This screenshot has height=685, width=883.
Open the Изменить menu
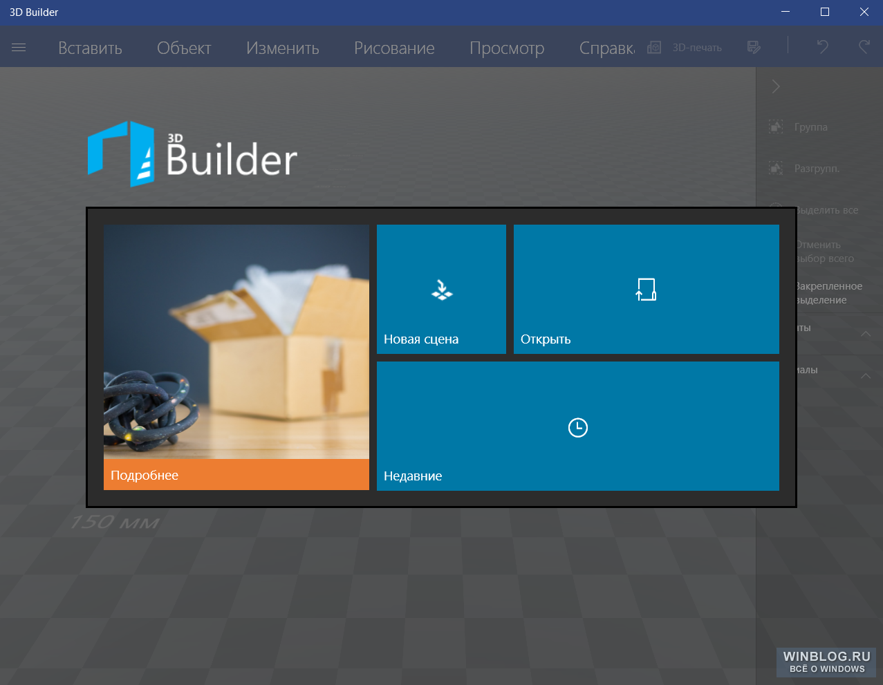283,48
